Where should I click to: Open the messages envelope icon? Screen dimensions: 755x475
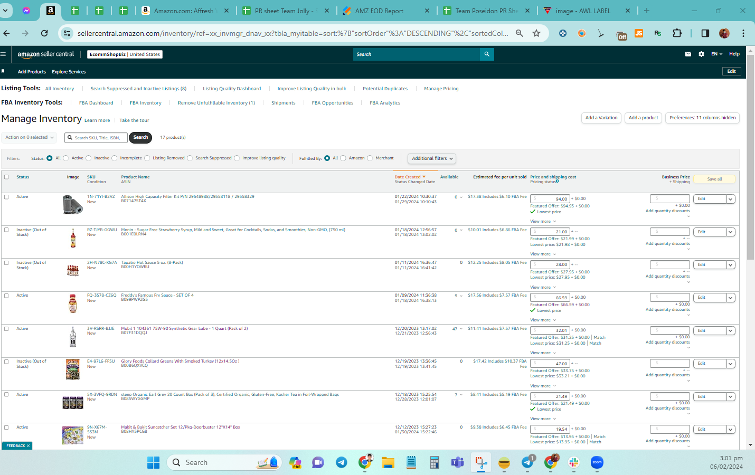point(688,54)
